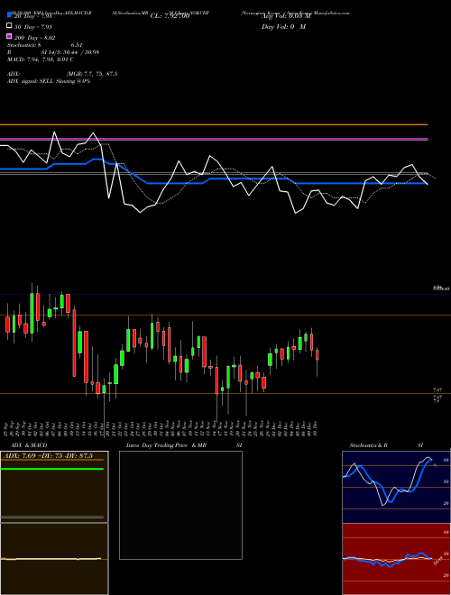Click the last red candlestick on the chart
451x595 pixels.
pos(318,355)
